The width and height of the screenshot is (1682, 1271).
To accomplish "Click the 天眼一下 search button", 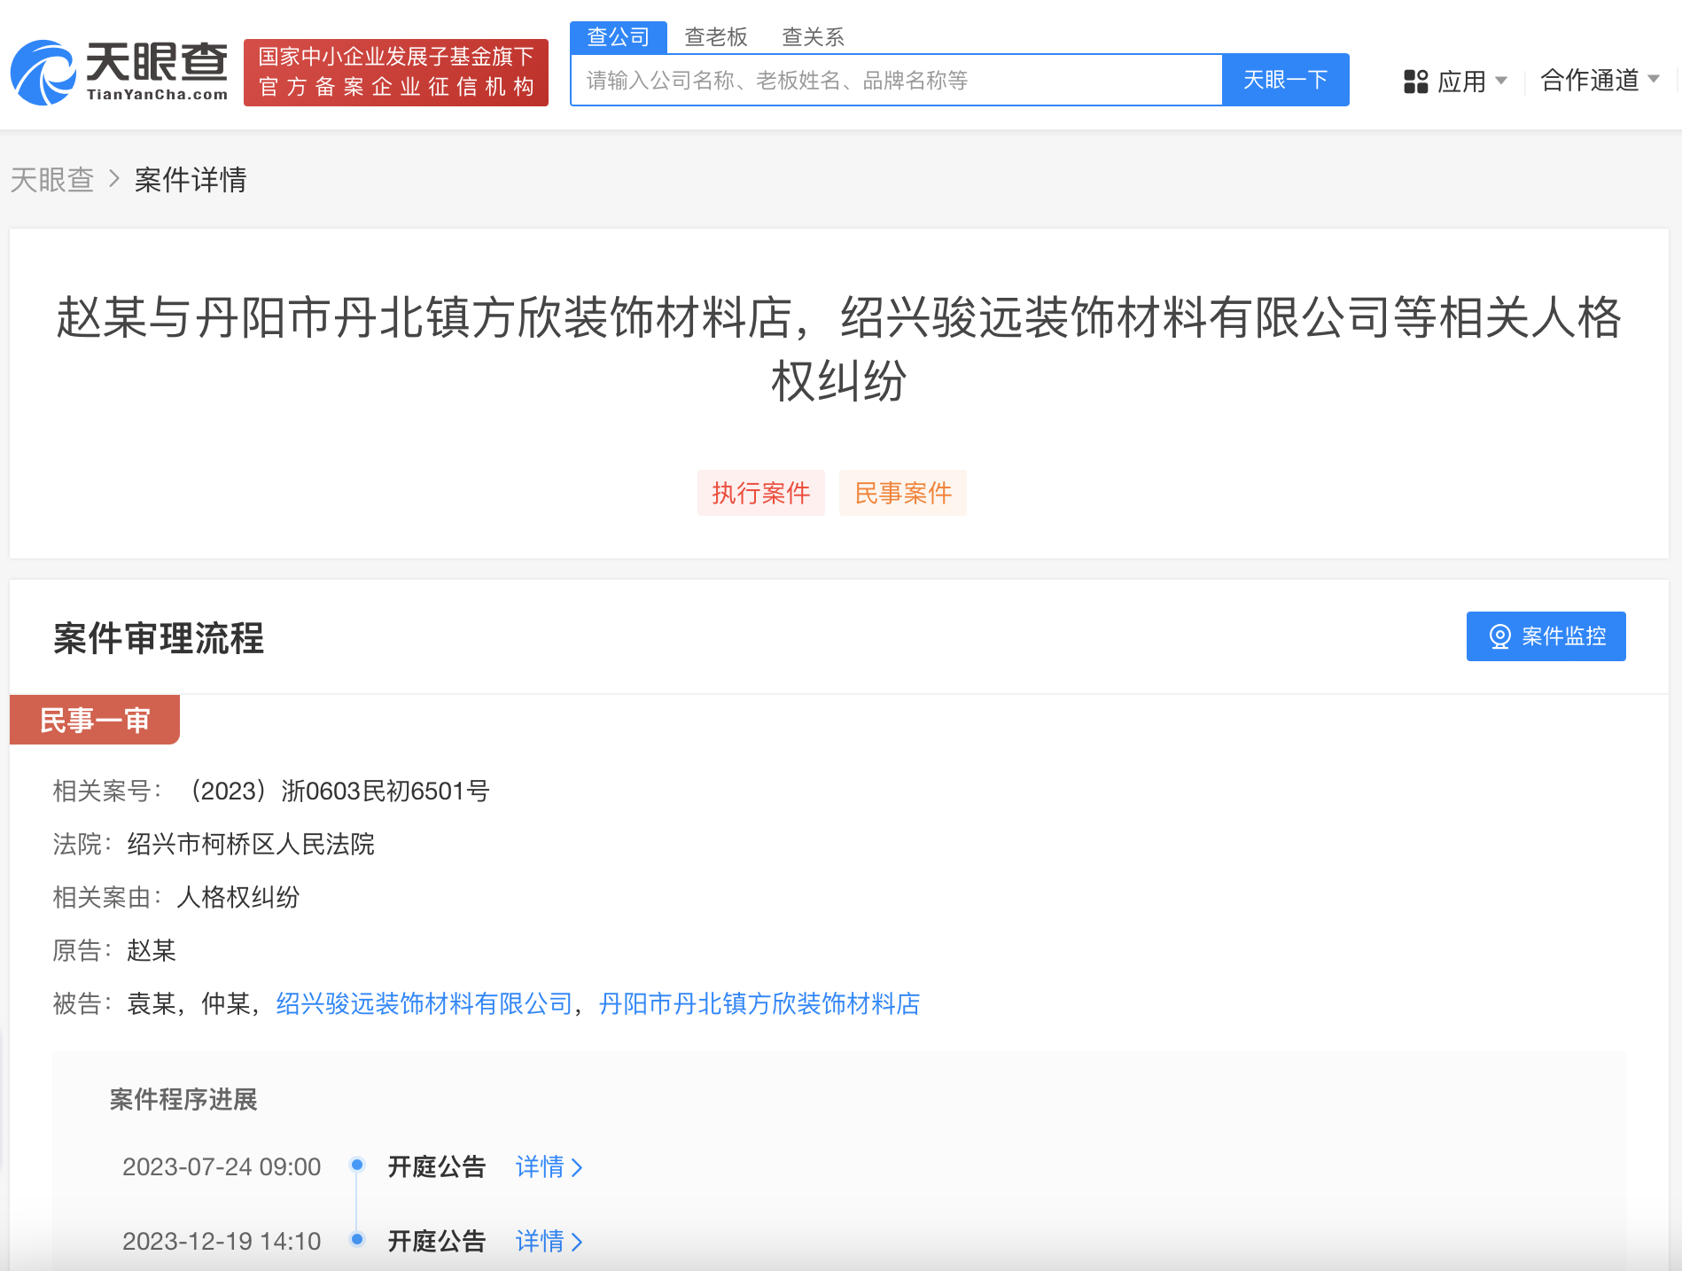I will pyautogui.click(x=1286, y=80).
